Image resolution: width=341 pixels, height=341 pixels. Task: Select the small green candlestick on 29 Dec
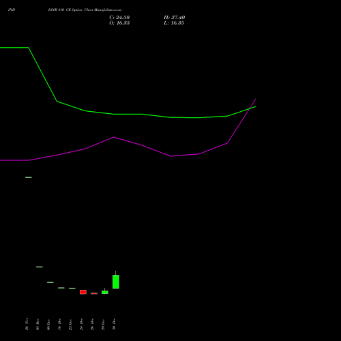point(105,292)
